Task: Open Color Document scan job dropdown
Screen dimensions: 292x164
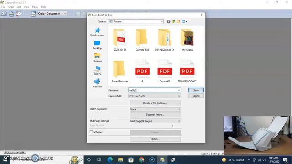Action: coord(65,14)
